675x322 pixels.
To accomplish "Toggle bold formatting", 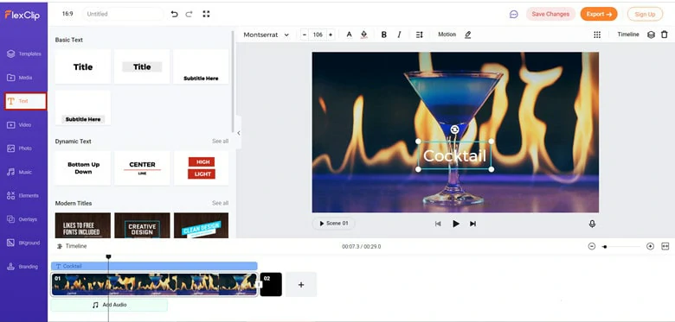I will click(x=384, y=35).
